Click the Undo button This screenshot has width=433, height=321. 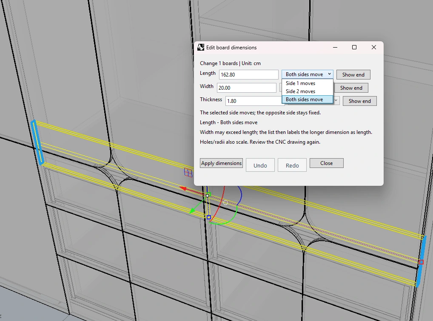(x=260, y=165)
